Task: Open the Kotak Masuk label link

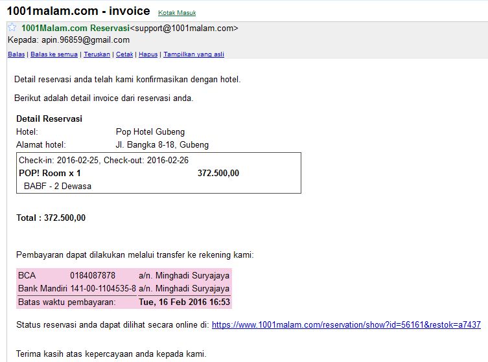Action: pyautogui.click(x=177, y=13)
